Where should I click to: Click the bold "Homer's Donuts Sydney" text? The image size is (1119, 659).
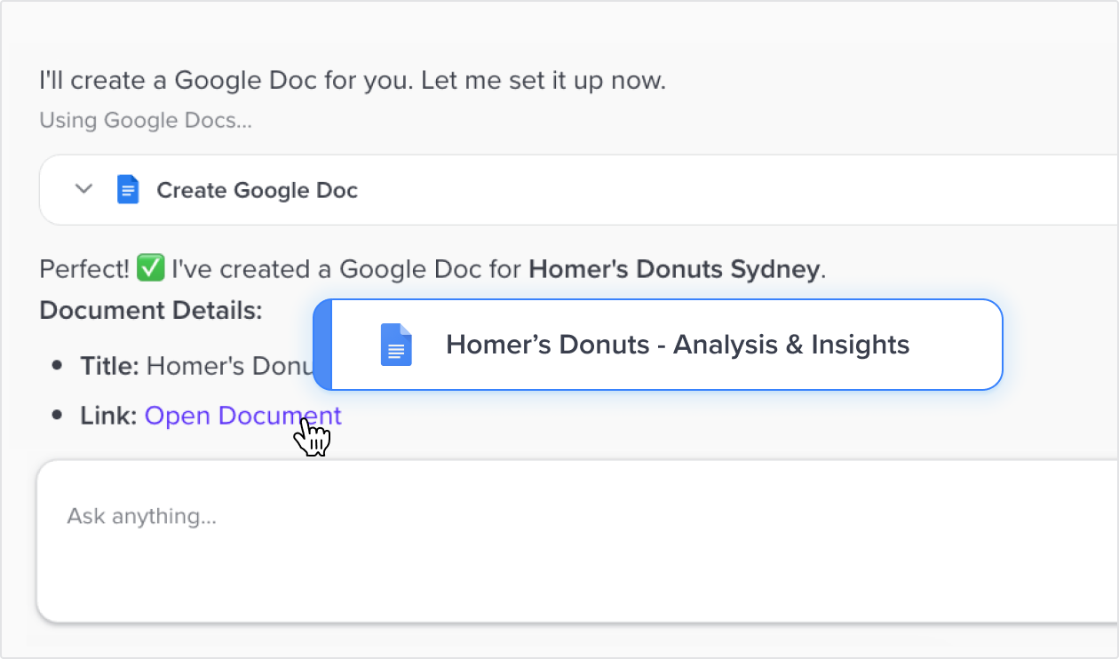[x=674, y=268]
